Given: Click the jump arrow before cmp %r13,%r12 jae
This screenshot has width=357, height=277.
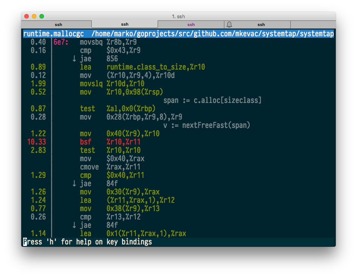Looking at the screenshot, I should click(x=74, y=226).
